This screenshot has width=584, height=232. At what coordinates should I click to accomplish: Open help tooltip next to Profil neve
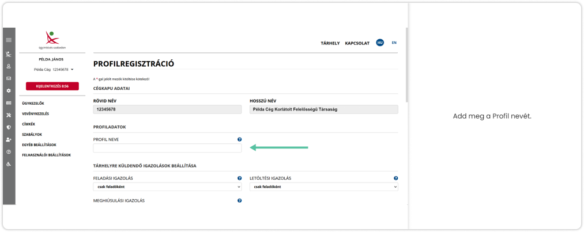coord(239,139)
